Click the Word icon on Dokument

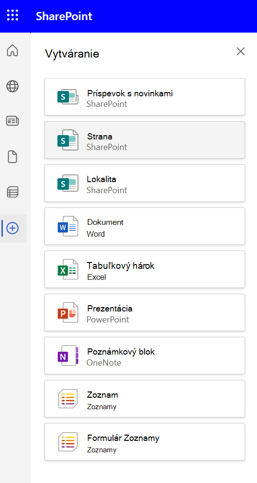pyautogui.click(x=67, y=226)
